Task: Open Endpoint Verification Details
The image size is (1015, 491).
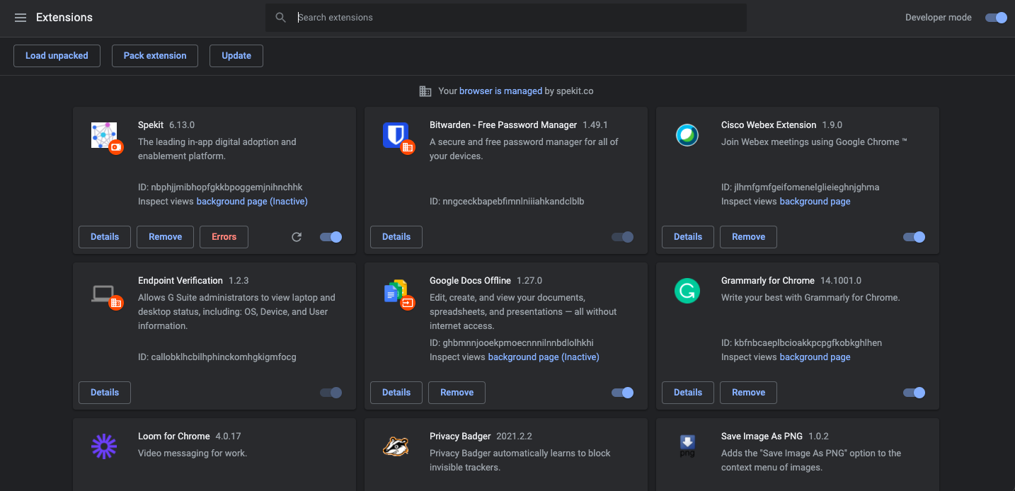Action: coord(105,393)
